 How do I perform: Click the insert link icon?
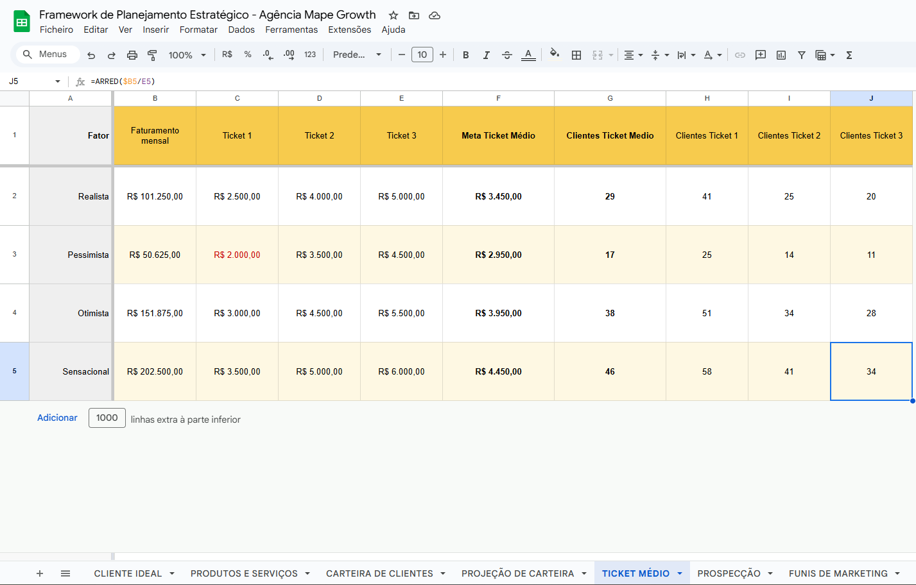click(739, 55)
